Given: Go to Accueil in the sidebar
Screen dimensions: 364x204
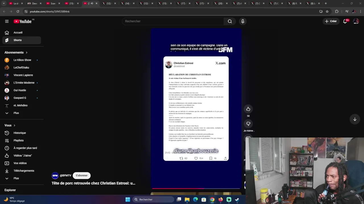Looking at the screenshot, I should click(22, 33).
